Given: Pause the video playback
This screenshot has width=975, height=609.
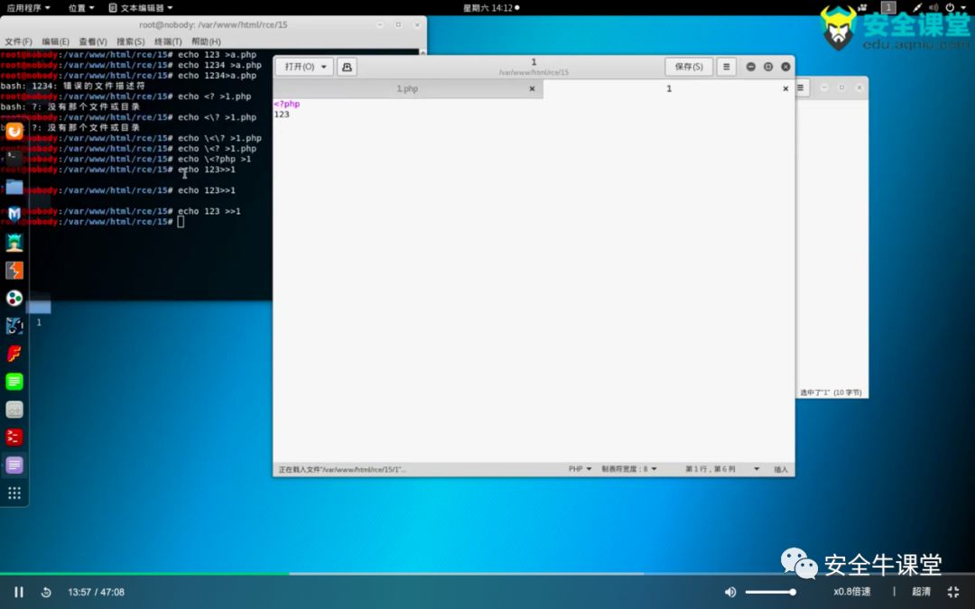Looking at the screenshot, I should point(19,592).
